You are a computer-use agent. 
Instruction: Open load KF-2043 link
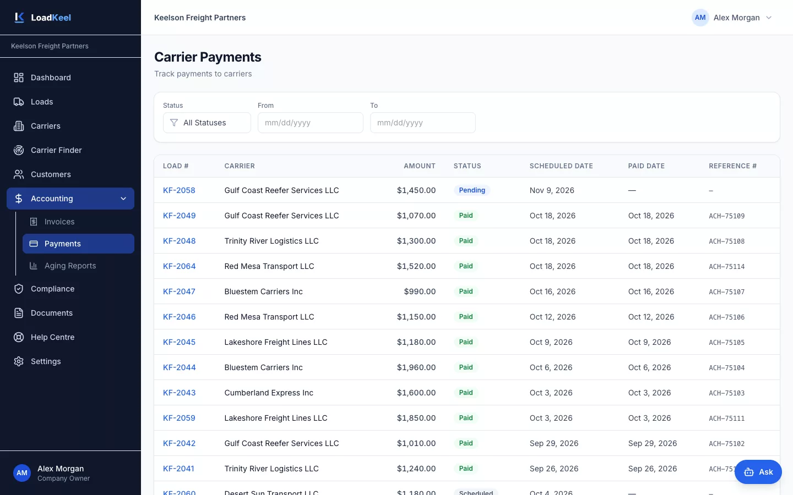[180, 393]
